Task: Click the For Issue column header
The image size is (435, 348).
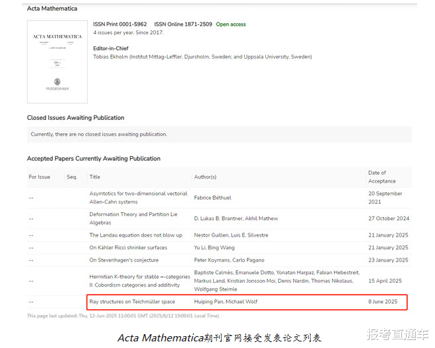Action: [40, 177]
